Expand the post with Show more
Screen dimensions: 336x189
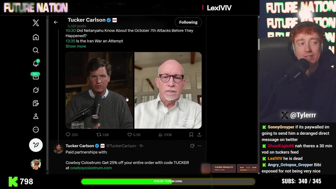pos(76,46)
